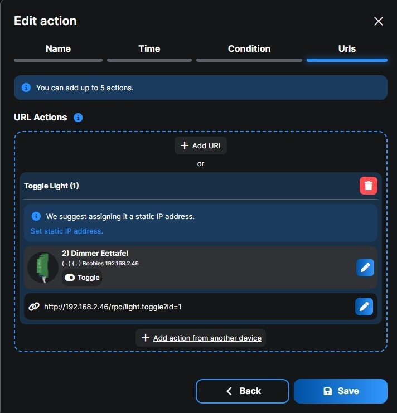Open the Set static IP address link

(x=67, y=231)
